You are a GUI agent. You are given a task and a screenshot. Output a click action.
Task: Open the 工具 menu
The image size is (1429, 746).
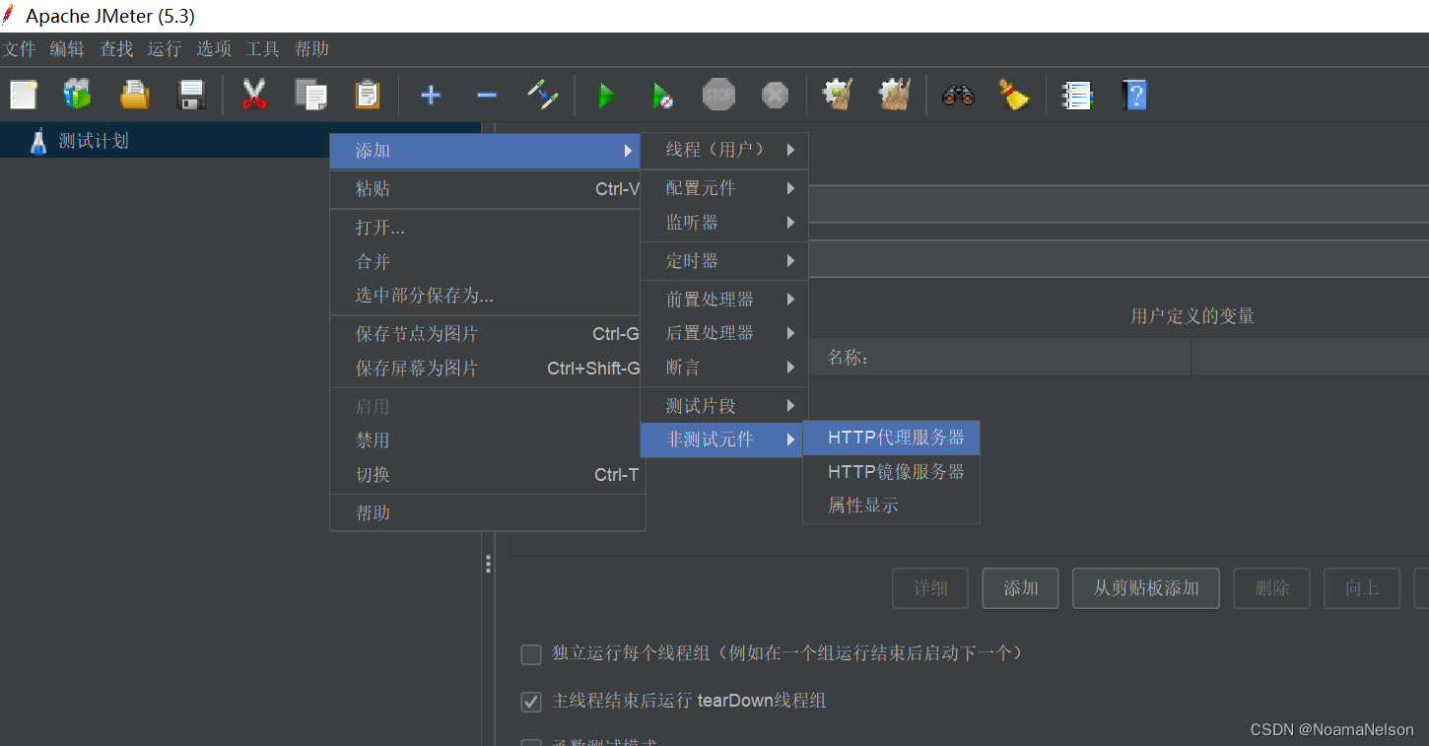click(262, 48)
